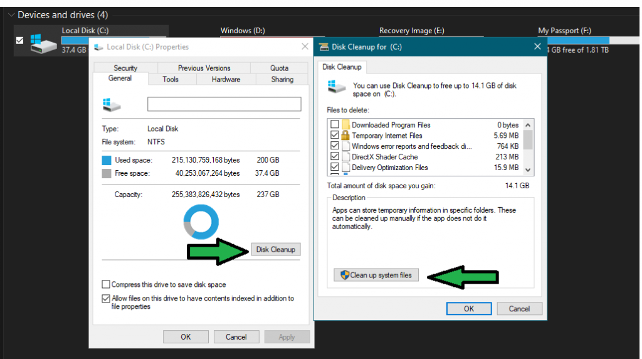Collapse the Devices and drives group
The height and width of the screenshot is (359, 642).
[11, 15]
